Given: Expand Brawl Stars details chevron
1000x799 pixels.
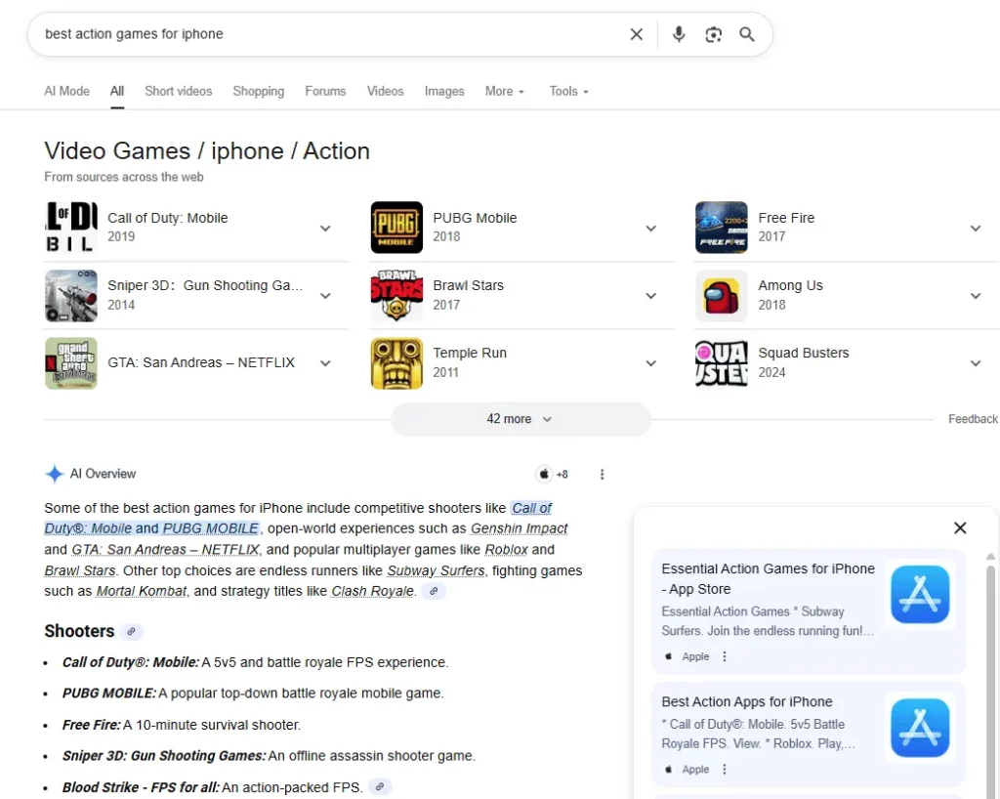Looking at the screenshot, I should coord(650,296).
